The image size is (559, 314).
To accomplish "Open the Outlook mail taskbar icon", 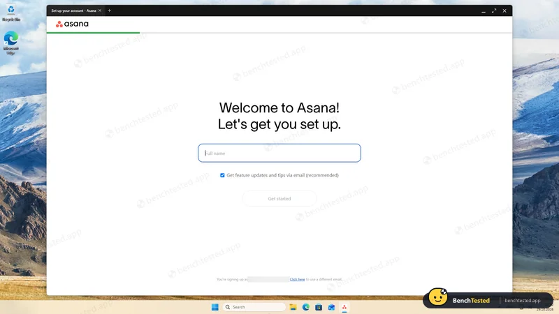I will pyautogui.click(x=331, y=307).
